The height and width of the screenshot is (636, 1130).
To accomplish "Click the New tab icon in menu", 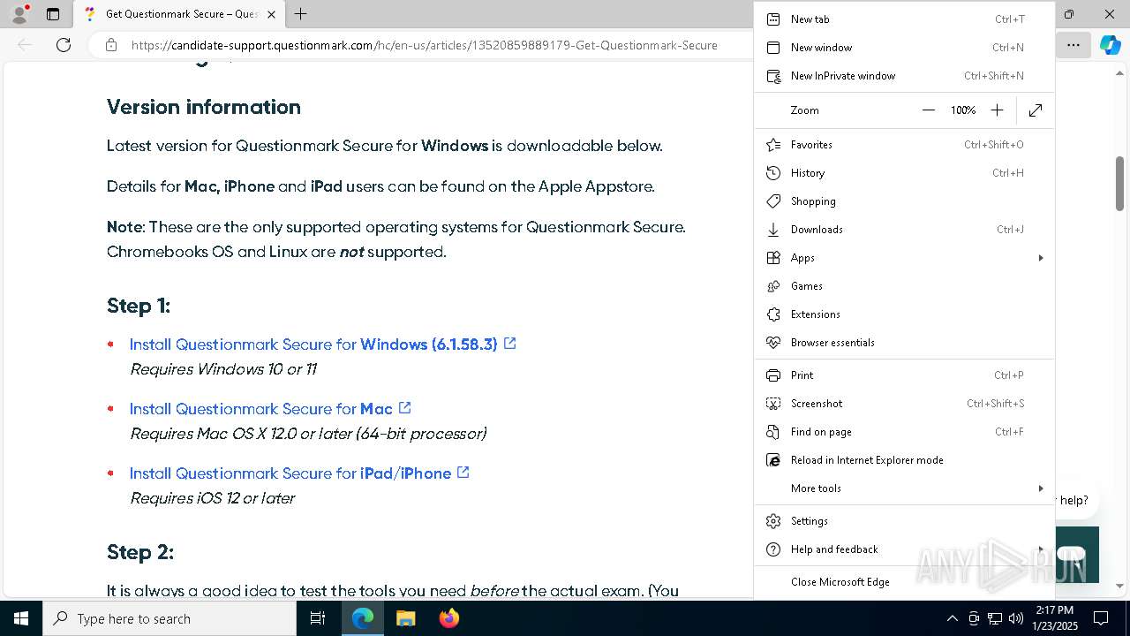I will pyautogui.click(x=773, y=19).
